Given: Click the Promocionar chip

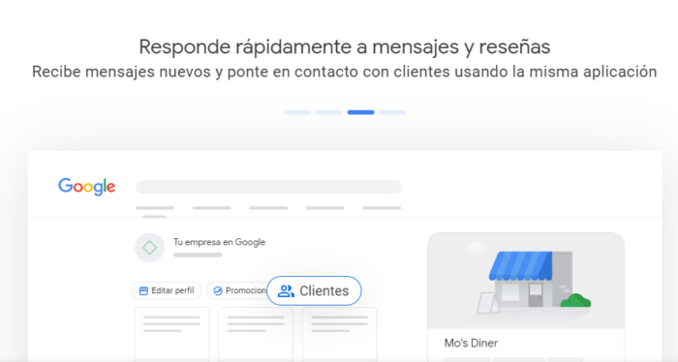Looking at the screenshot, I should [237, 290].
